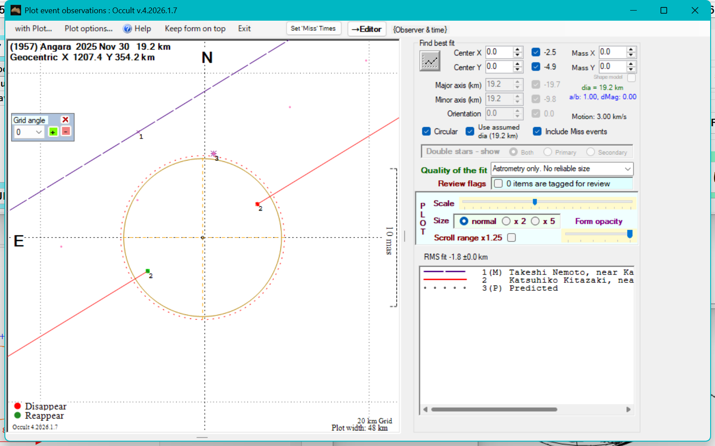Click the right arrow of observer list scrollbar
Viewport: 715px width, 446px height.
(x=628, y=409)
